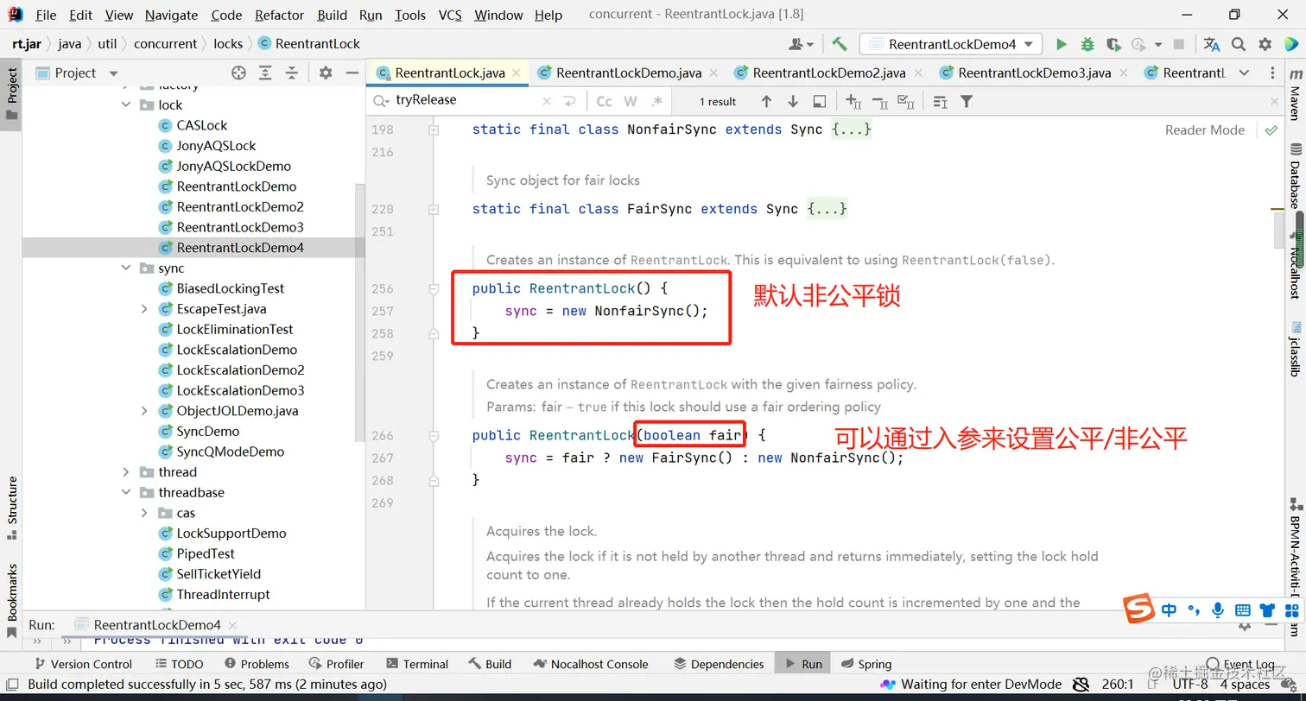Switch to ReentrantLockDemo.java tab
Screen dimensions: 1306x701
tap(628, 73)
